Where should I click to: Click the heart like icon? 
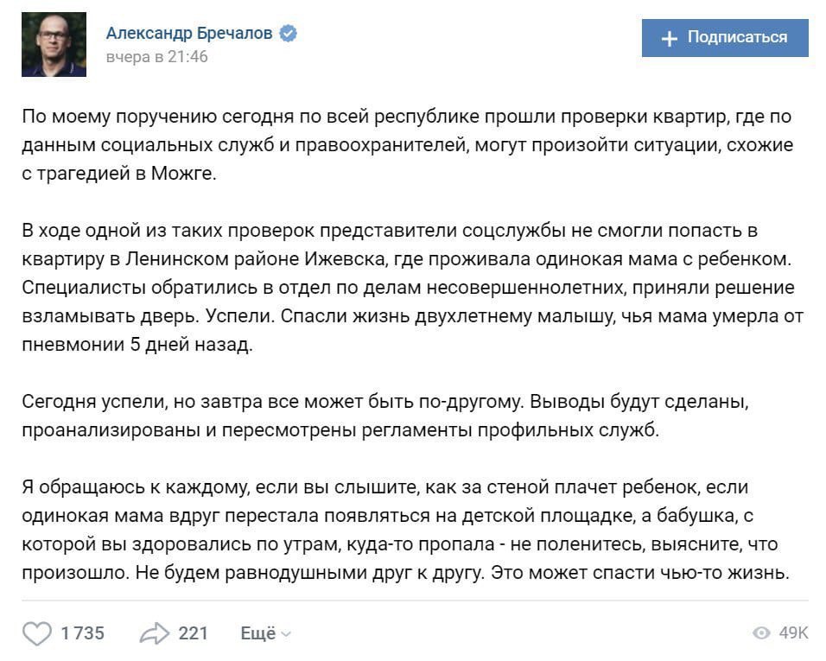click(x=37, y=633)
